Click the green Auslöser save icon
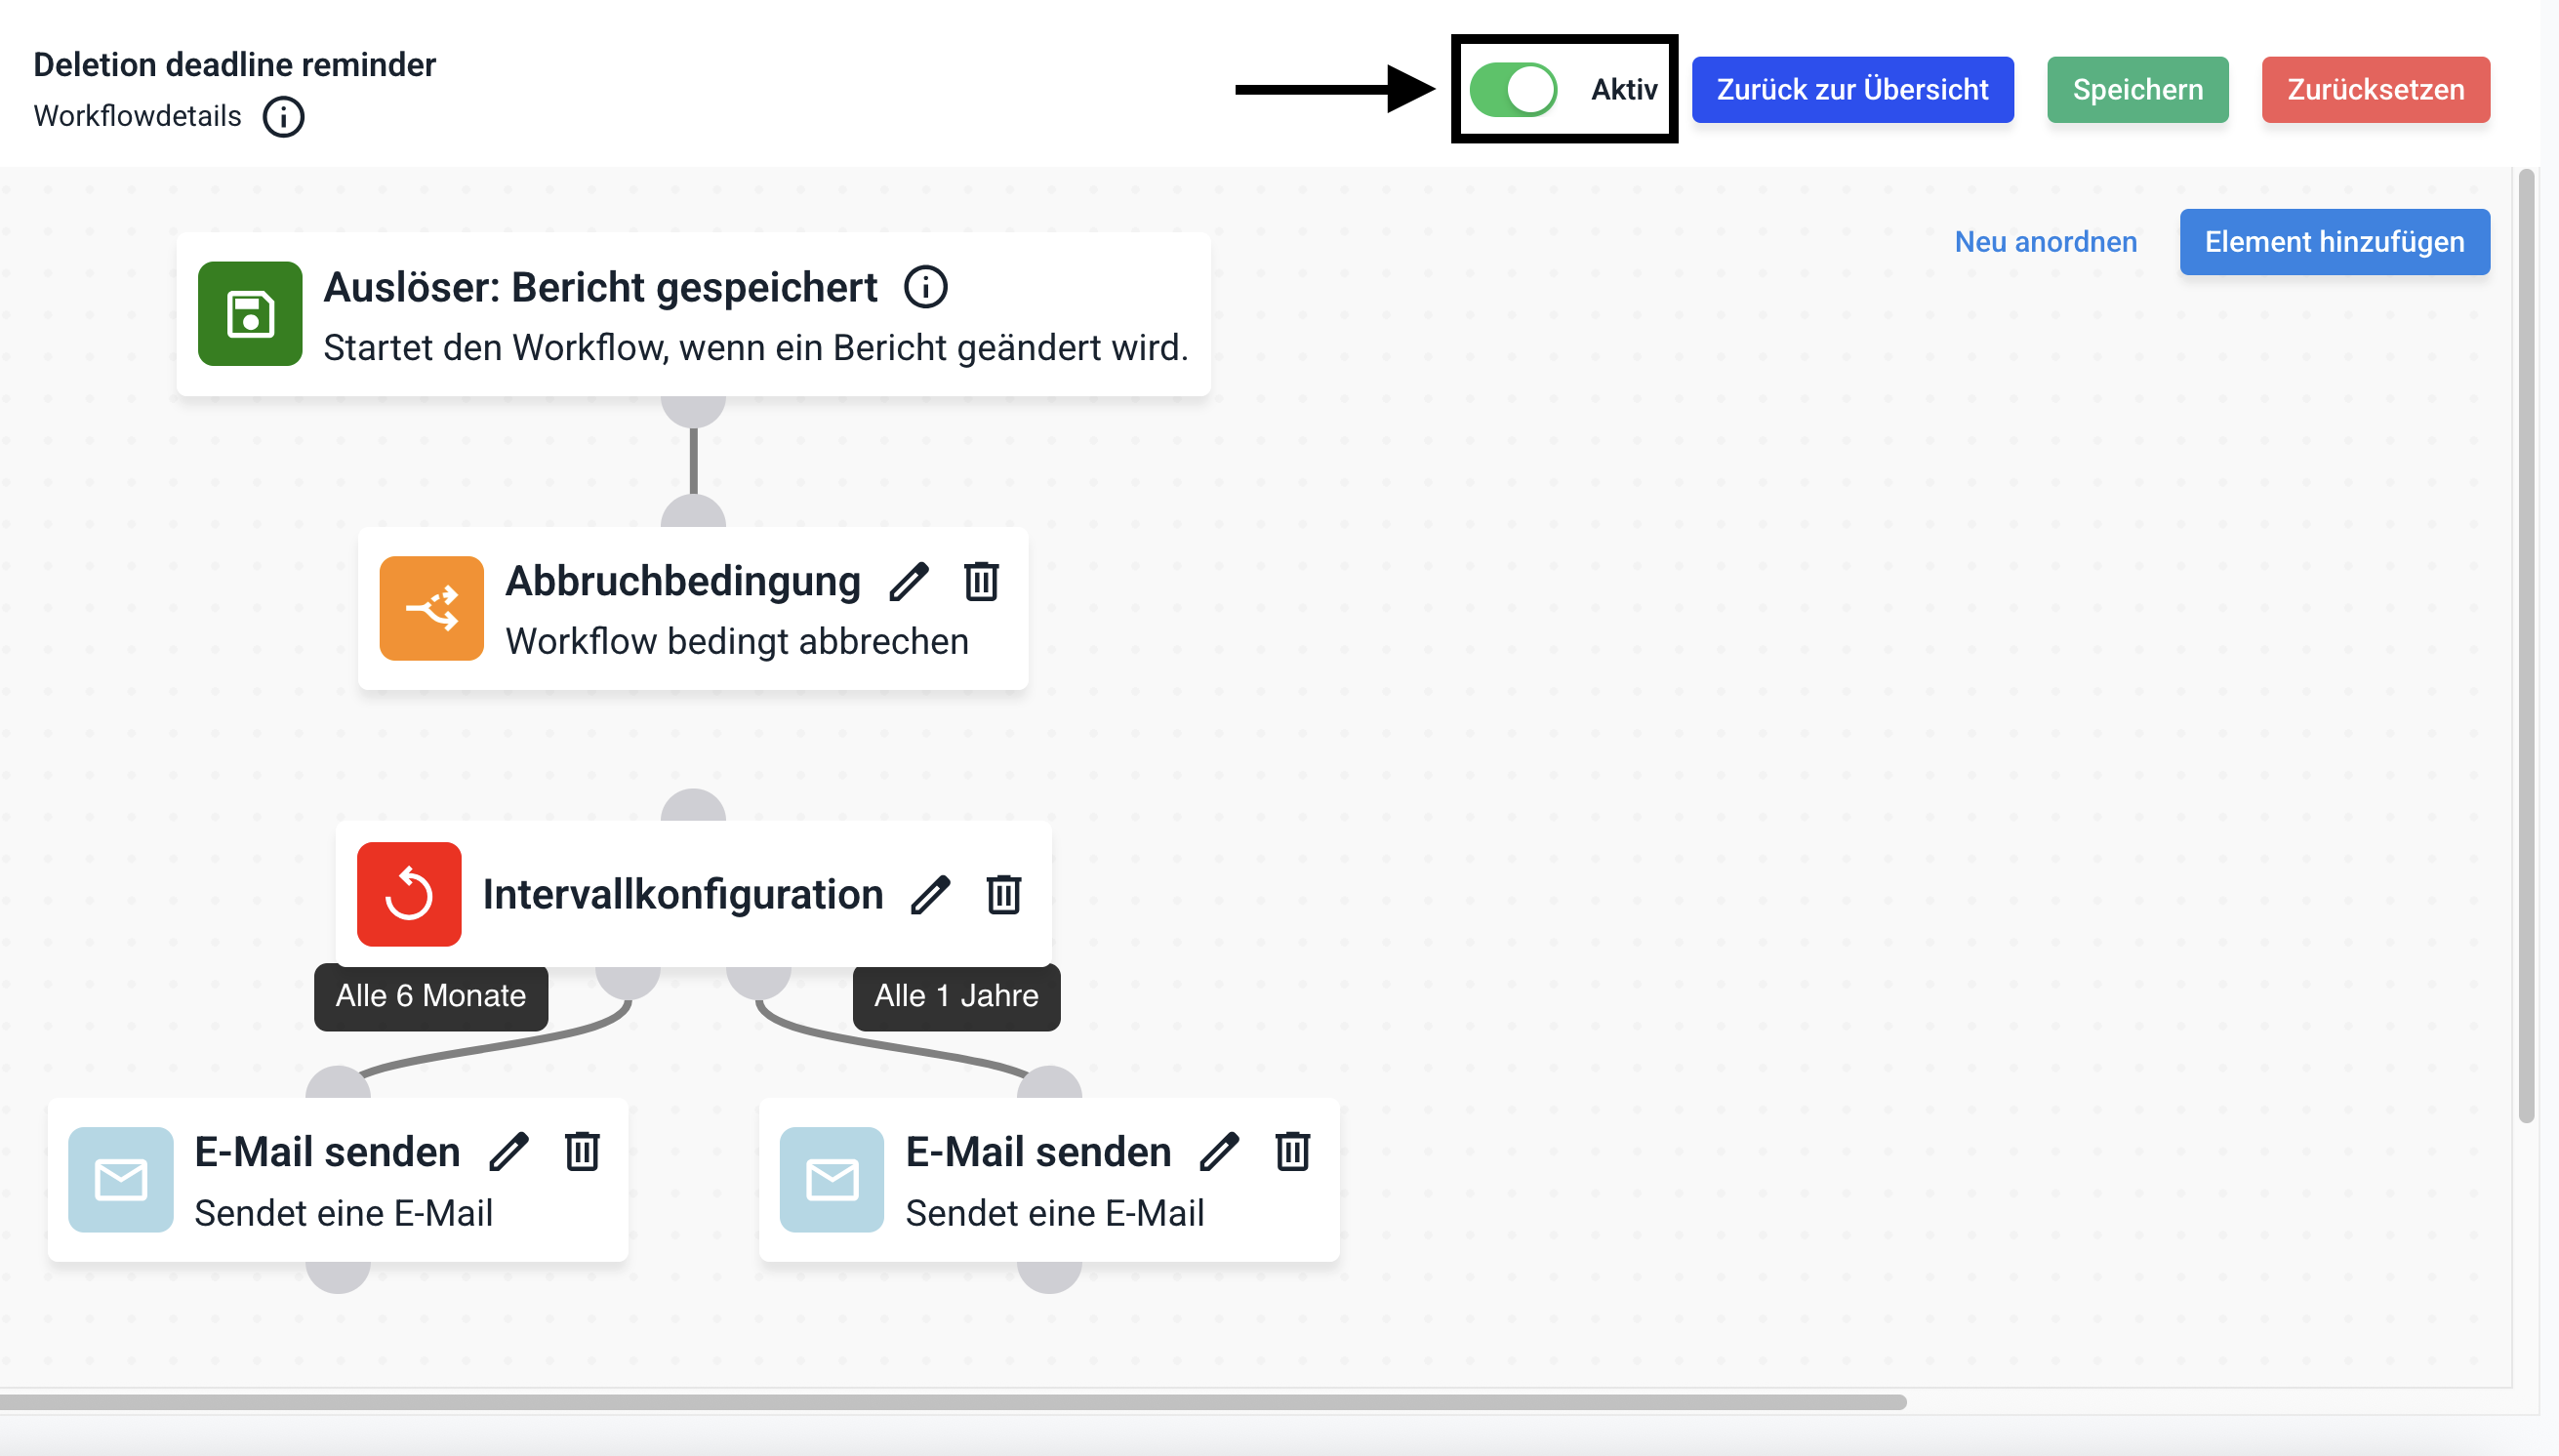This screenshot has height=1456, width=2559. 250,314
